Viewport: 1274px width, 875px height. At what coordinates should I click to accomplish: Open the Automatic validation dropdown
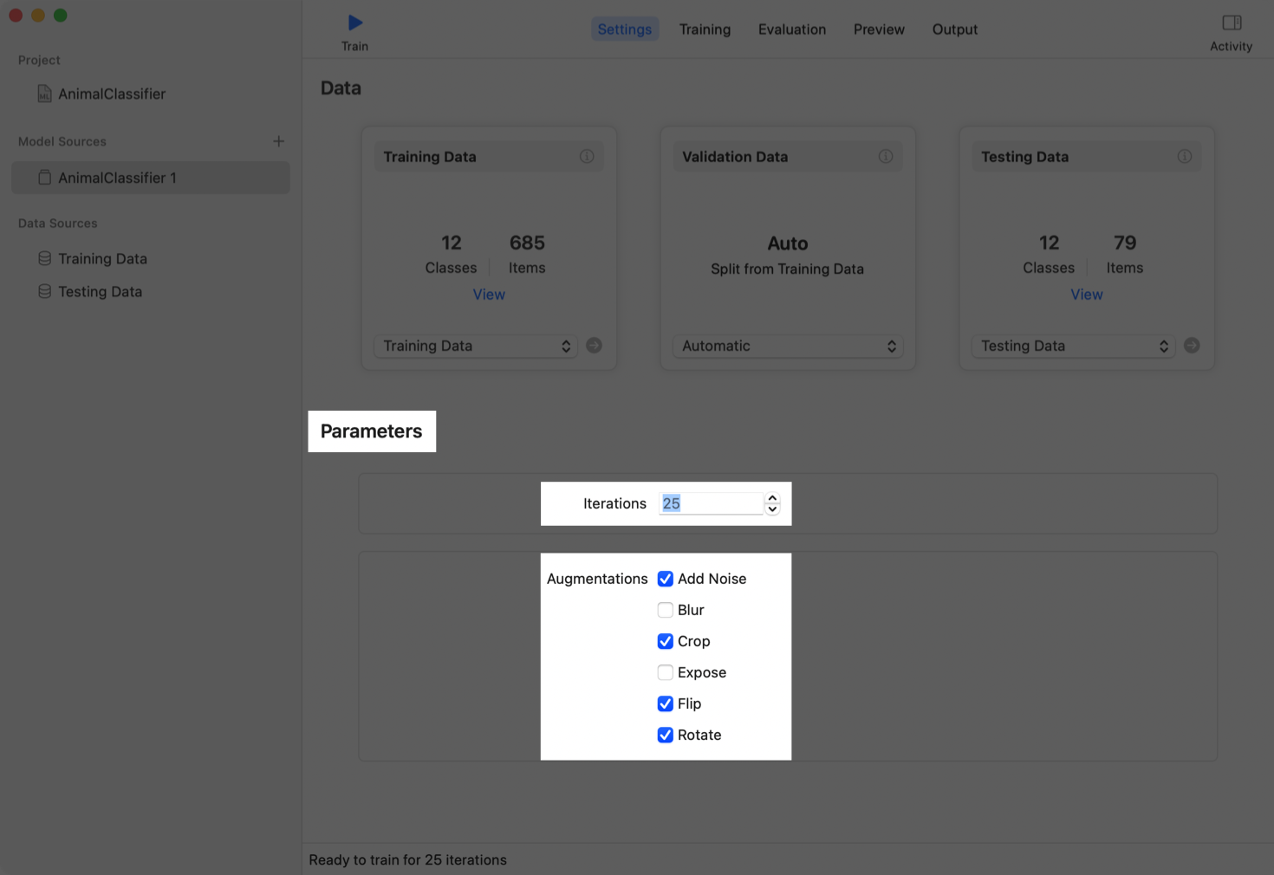787,347
